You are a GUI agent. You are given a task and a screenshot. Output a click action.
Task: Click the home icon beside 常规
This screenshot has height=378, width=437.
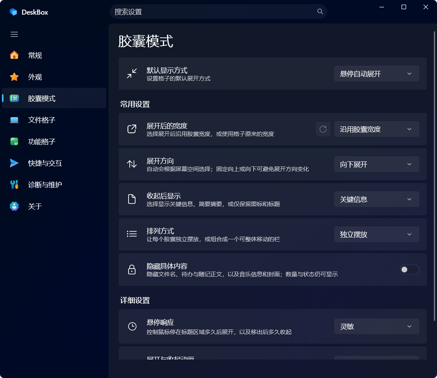14,55
